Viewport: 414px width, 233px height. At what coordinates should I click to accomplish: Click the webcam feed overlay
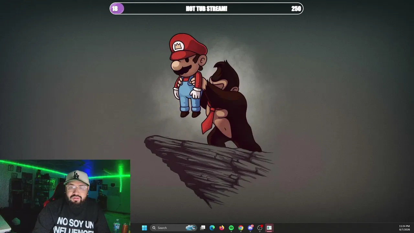[65, 196]
